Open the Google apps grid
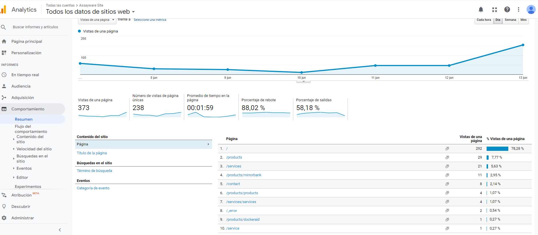 click(495, 9)
